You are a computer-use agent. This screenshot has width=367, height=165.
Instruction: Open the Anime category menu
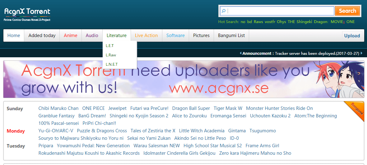(x=71, y=35)
